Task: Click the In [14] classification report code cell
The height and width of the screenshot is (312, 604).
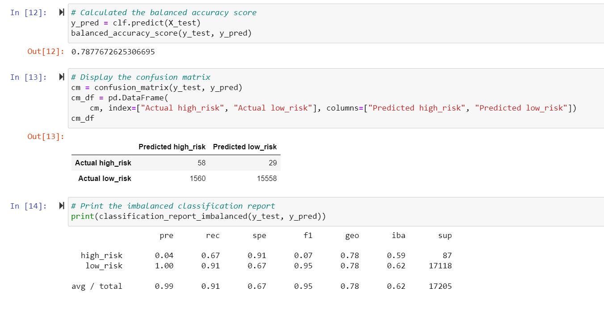Action: [336, 212]
